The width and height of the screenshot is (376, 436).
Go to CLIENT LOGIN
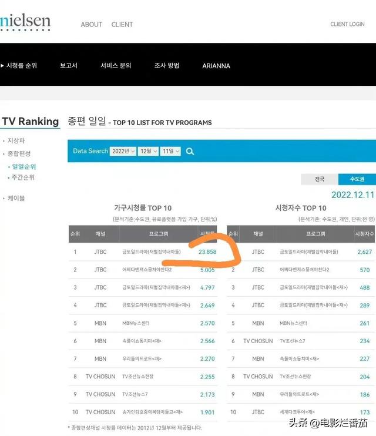[x=347, y=24]
